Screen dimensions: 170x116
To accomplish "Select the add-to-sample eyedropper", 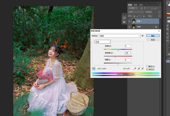I will [x=139, y=69].
